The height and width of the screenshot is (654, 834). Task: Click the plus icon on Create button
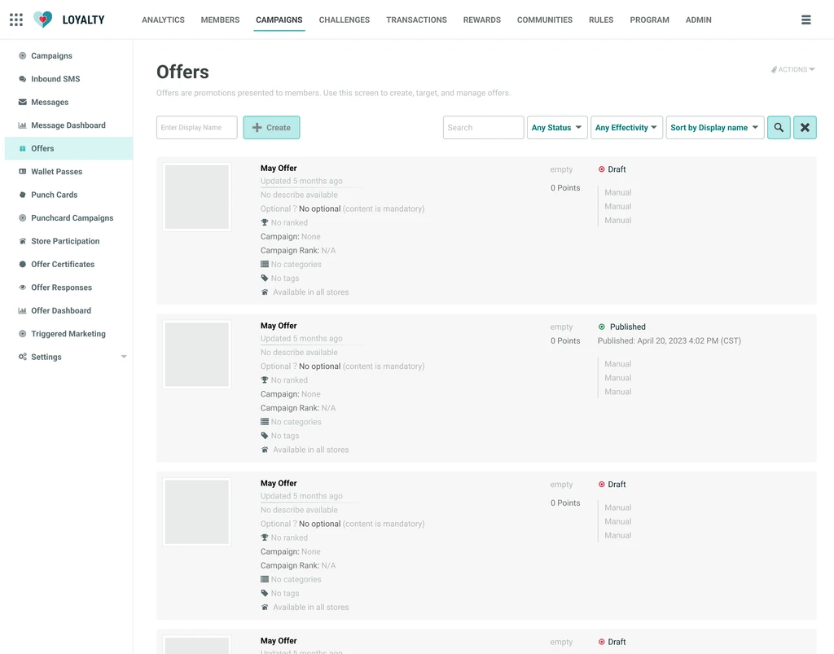coord(257,128)
